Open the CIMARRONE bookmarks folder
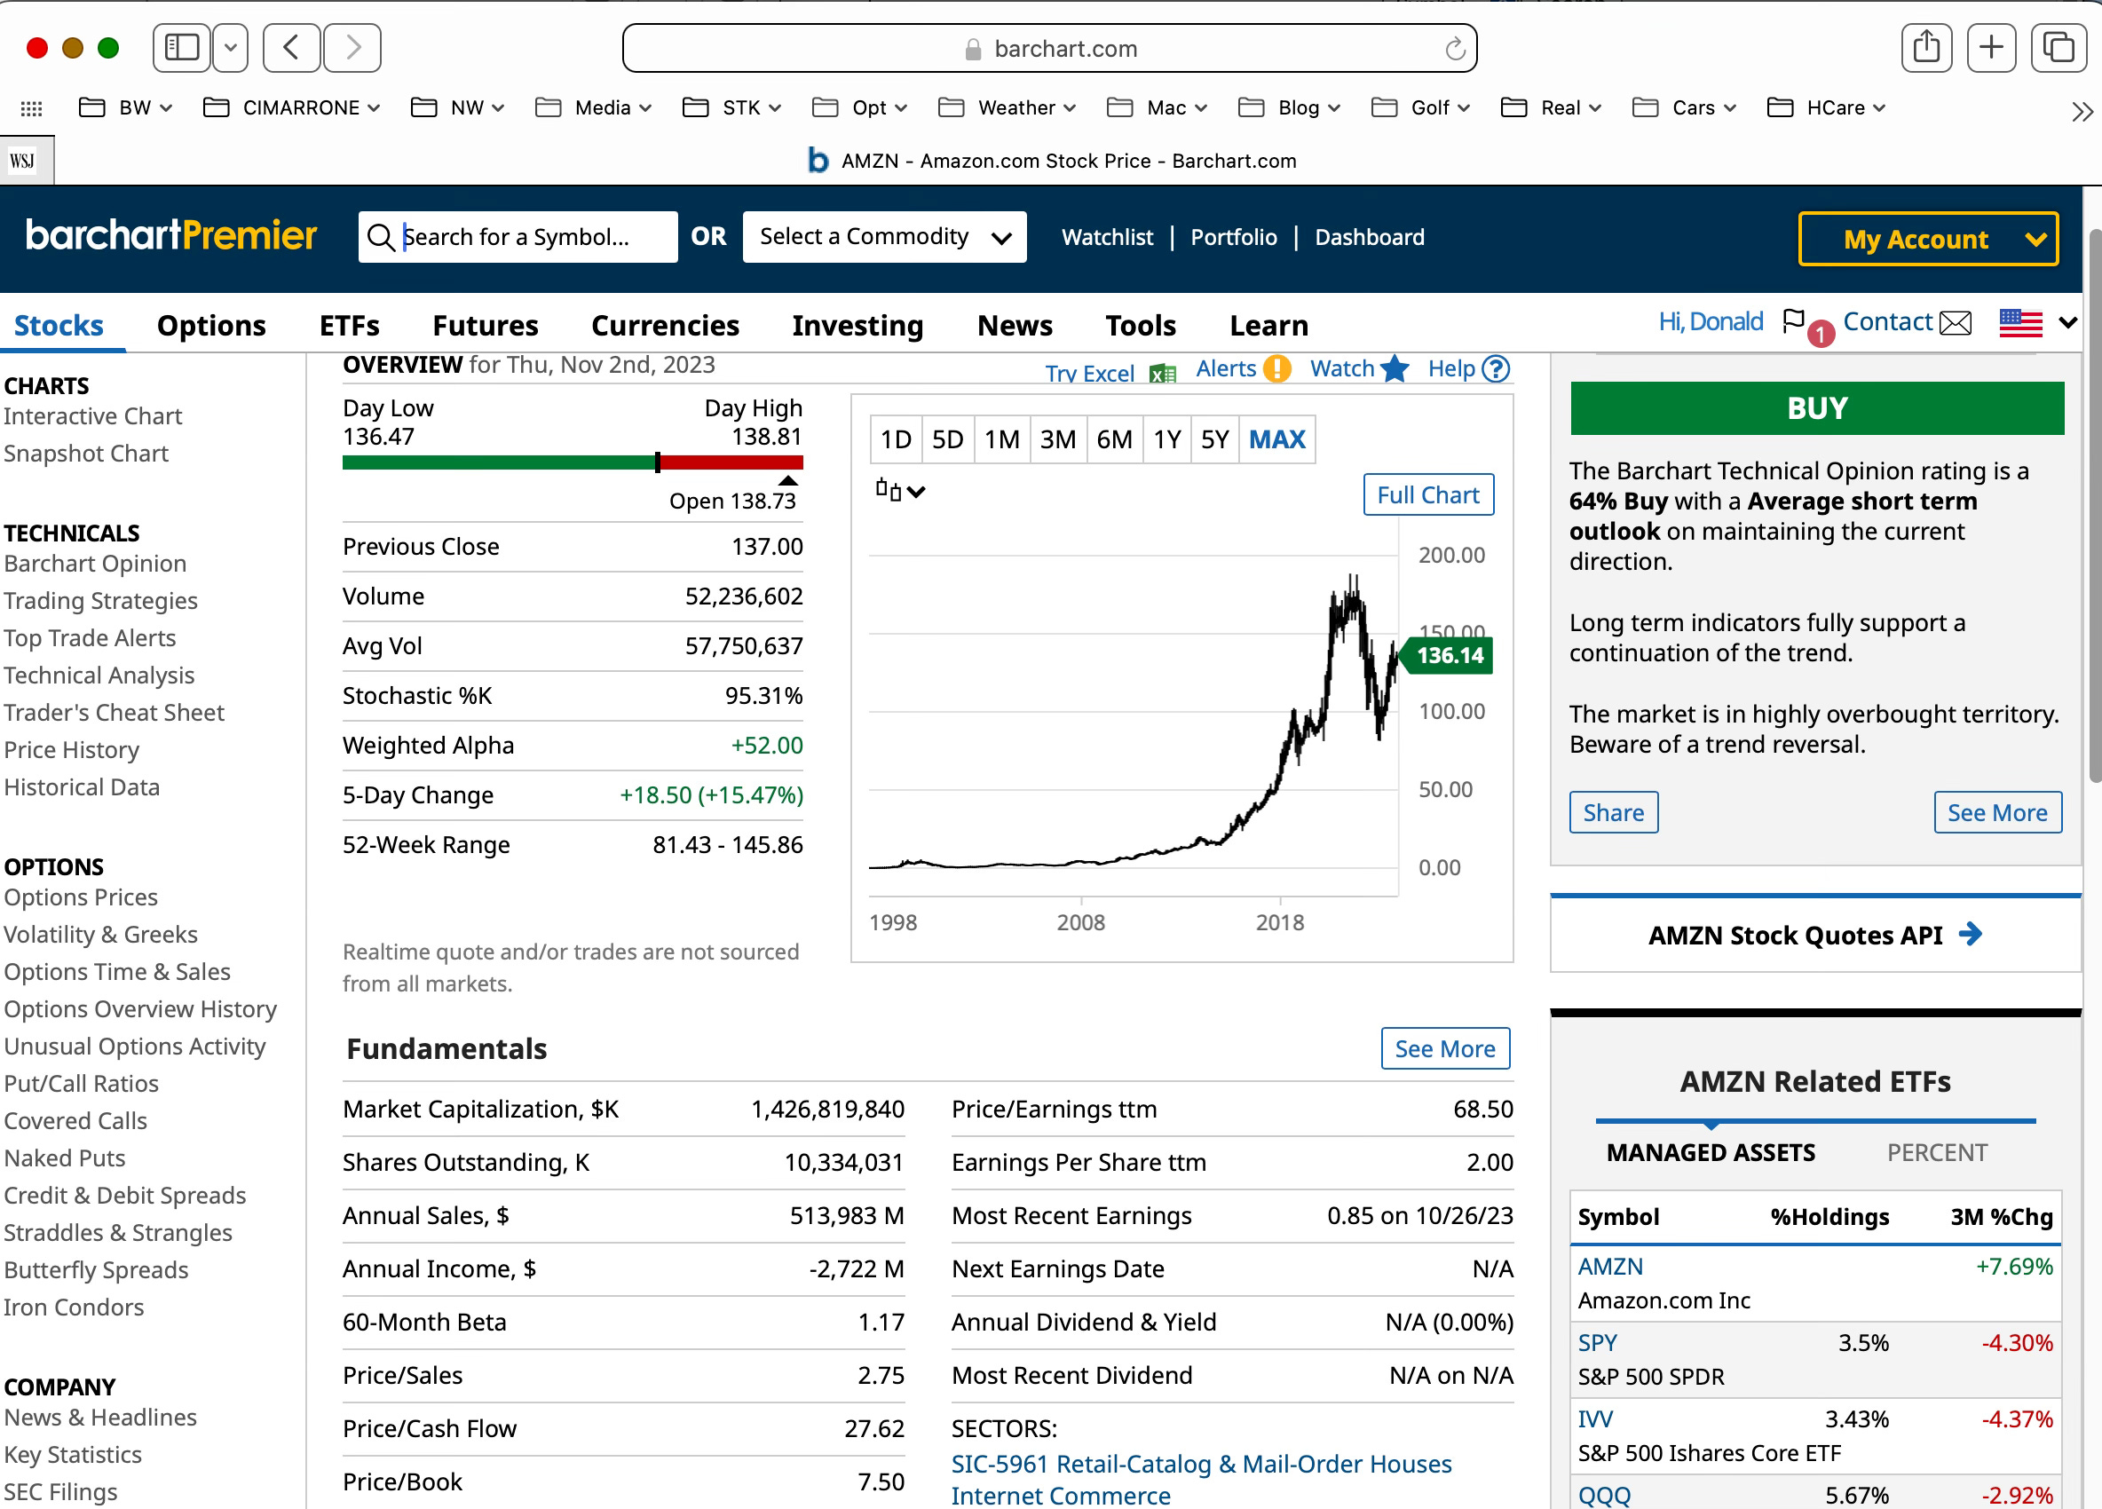2102x1509 pixels. click(292, 107)
